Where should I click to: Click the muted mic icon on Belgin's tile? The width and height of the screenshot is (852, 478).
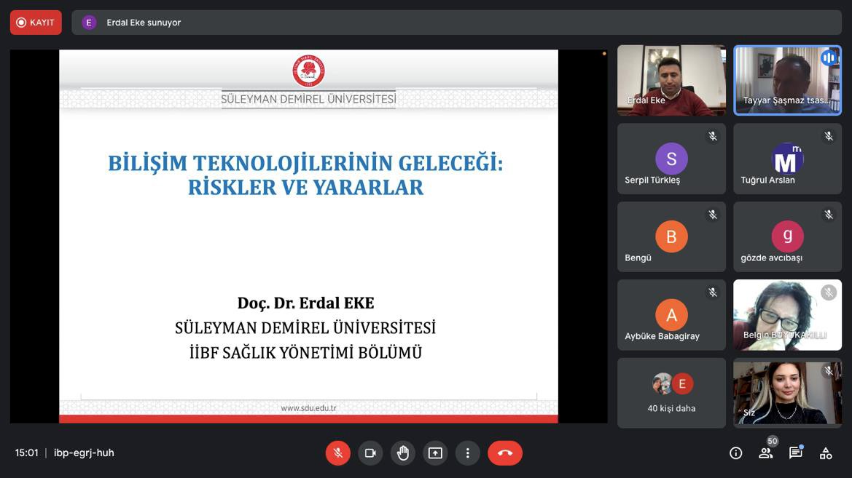(829, 292)
